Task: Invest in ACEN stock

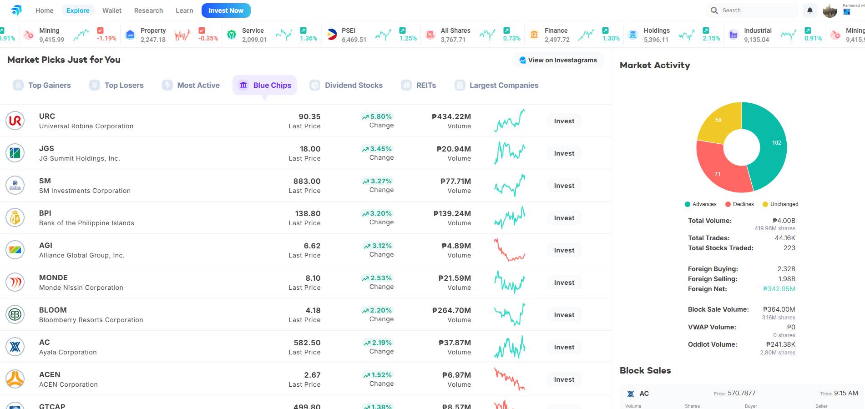Action: (x=564, y=379)
